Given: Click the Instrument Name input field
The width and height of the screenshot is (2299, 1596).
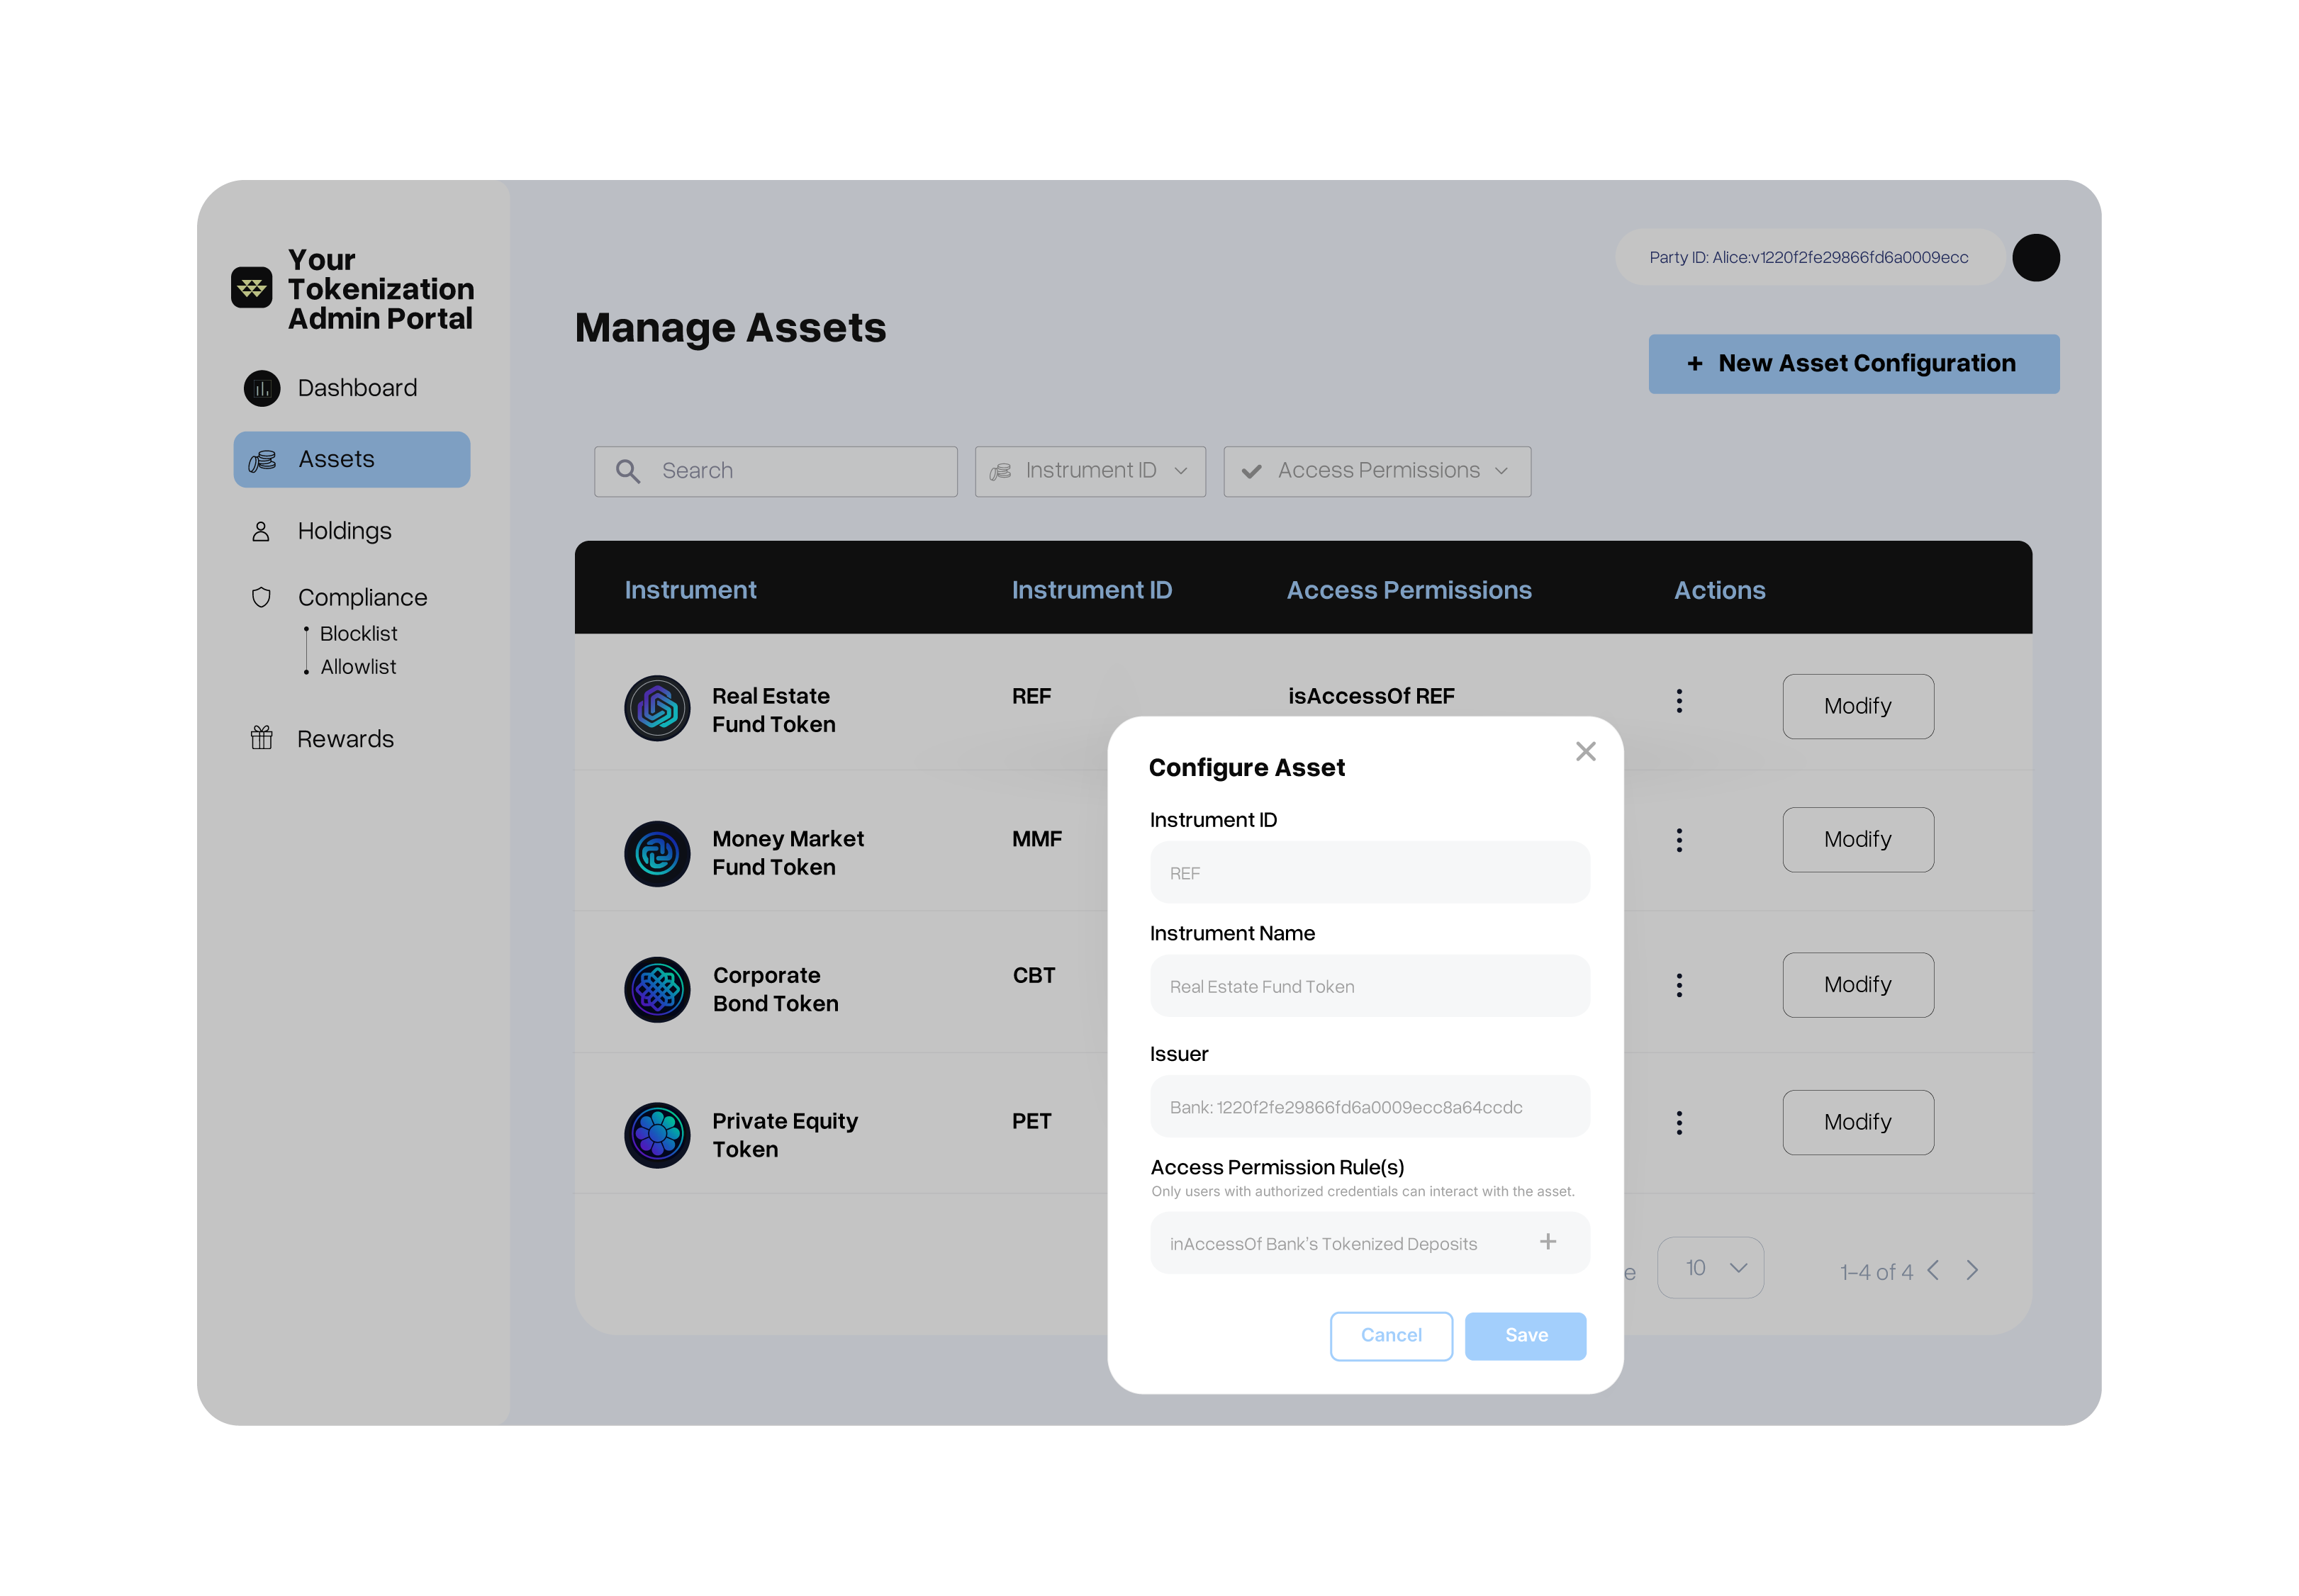Looking at the screenshot, I should point(1369,986).
